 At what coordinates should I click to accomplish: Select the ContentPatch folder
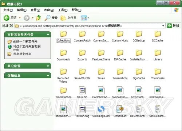[x=82, y=36]
